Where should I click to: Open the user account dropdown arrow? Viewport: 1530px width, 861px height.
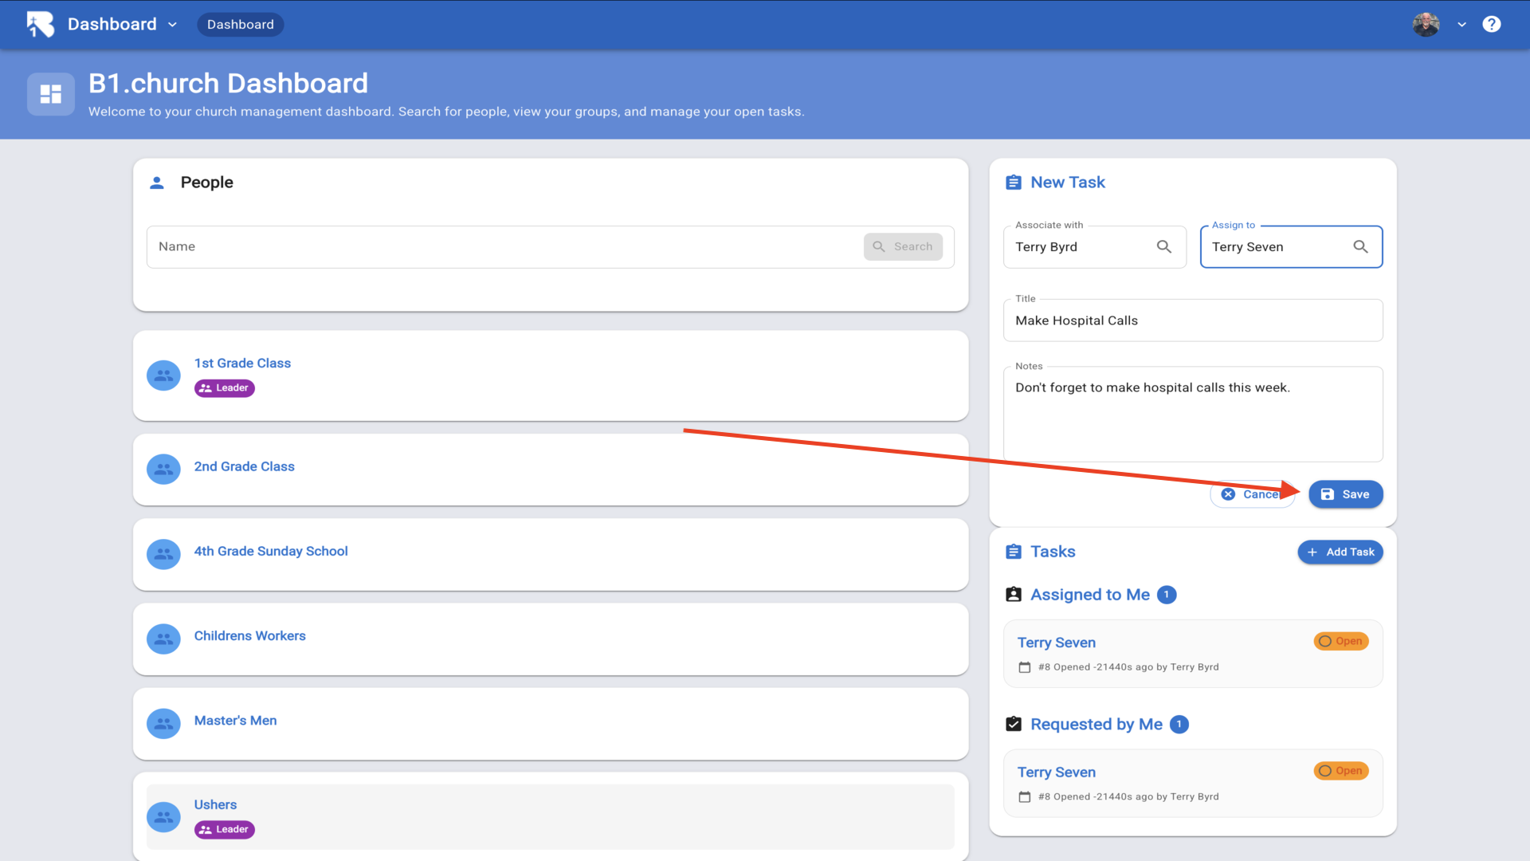click(1461, 25)
